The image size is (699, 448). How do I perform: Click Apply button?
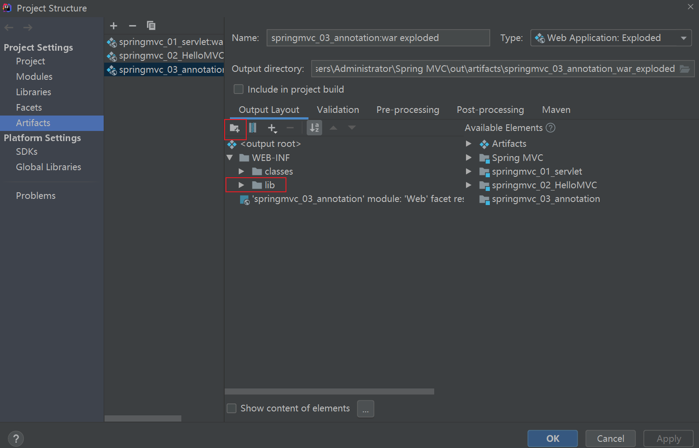click(669, 439)
